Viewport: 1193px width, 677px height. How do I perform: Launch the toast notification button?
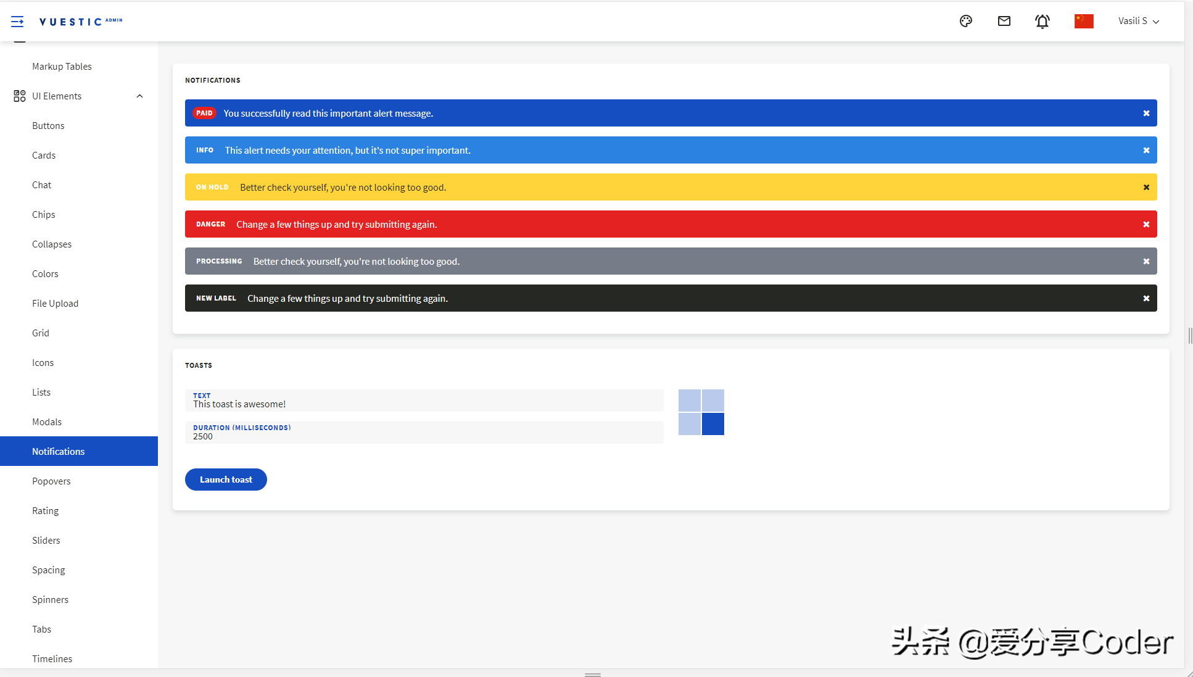coord(226,480)
